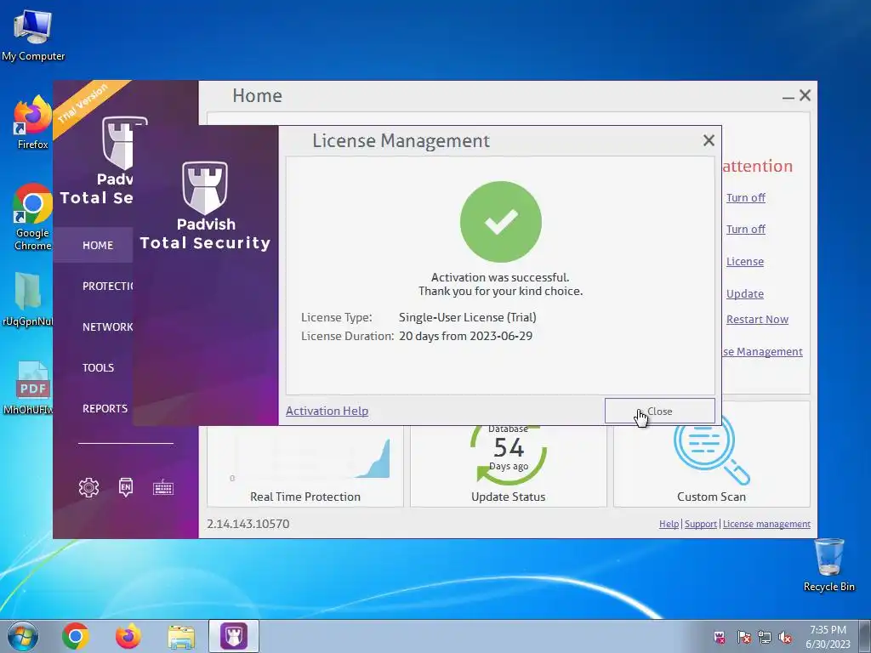Select the Recycle Bin icon
The height and width of the screenshot is (653, 871).
pyautogui.click(x=828, y=565)
